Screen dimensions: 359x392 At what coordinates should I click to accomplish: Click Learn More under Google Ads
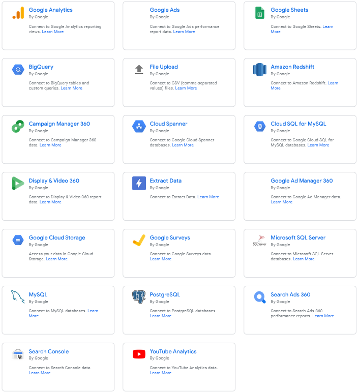click(x=184, y=32)
